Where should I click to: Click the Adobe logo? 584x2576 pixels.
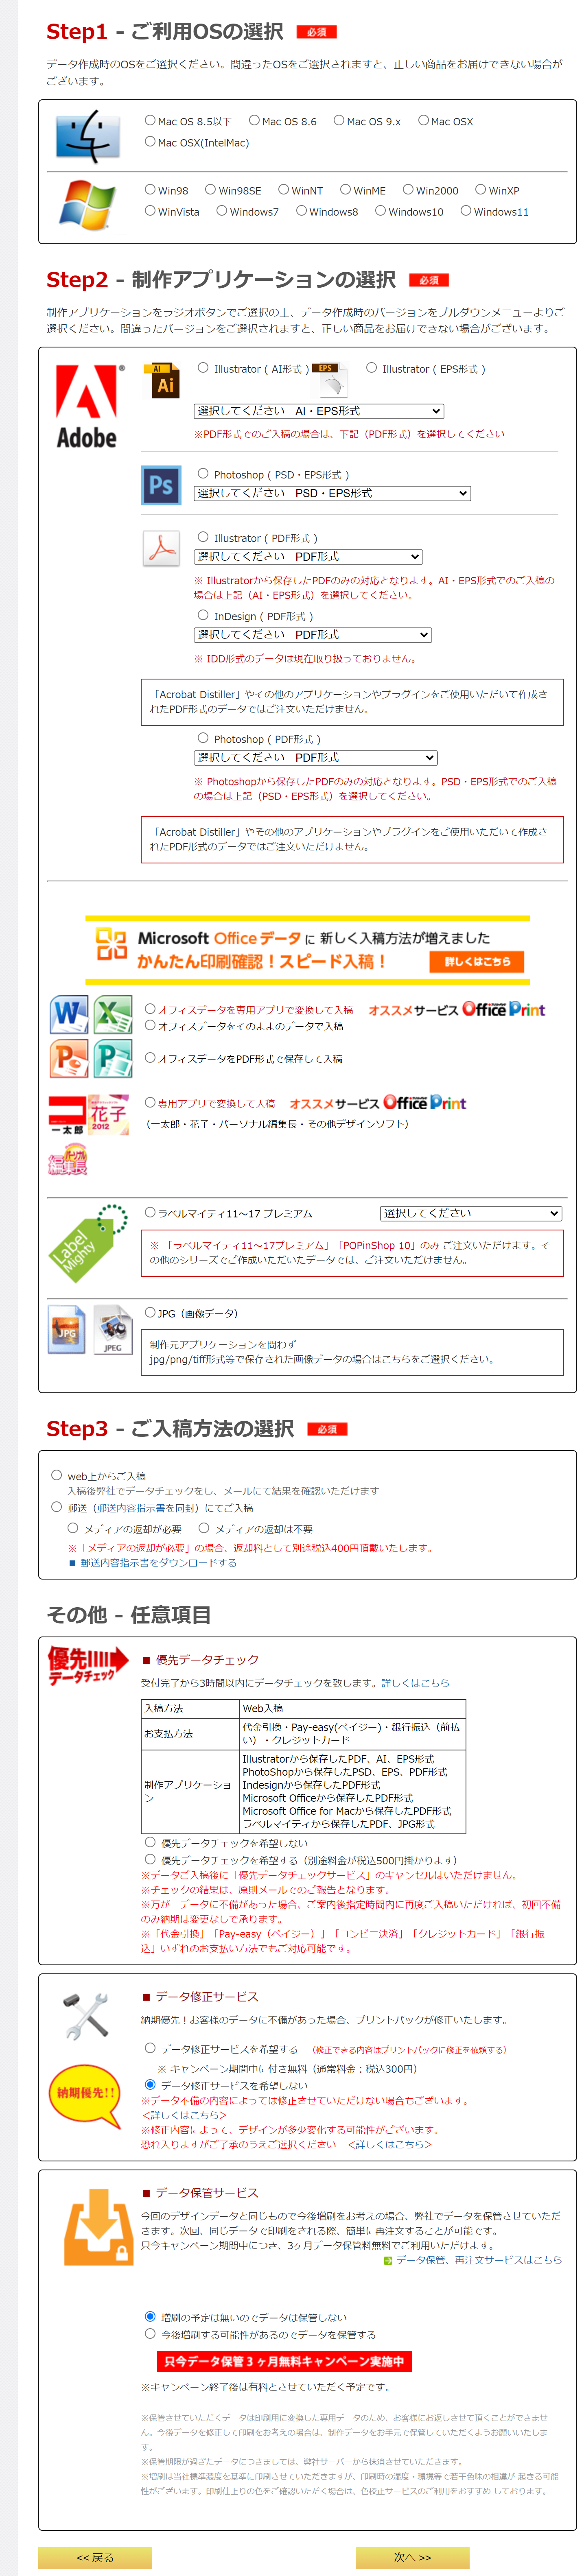[88, 406]
